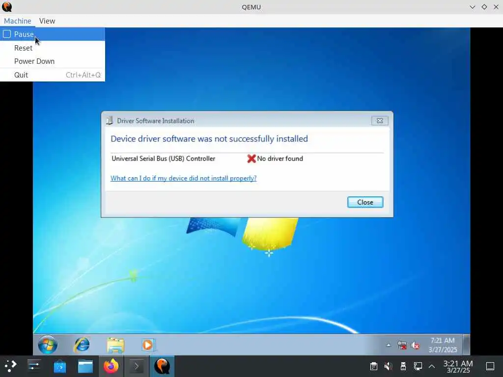Open removable devices tray icon on host
The image size is (503, 377).
pyautogui.click(x=403, y=366)
